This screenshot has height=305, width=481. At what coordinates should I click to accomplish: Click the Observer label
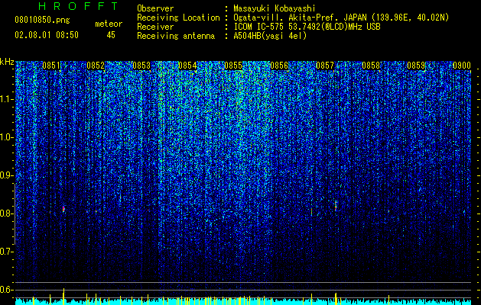coord(155,8)
